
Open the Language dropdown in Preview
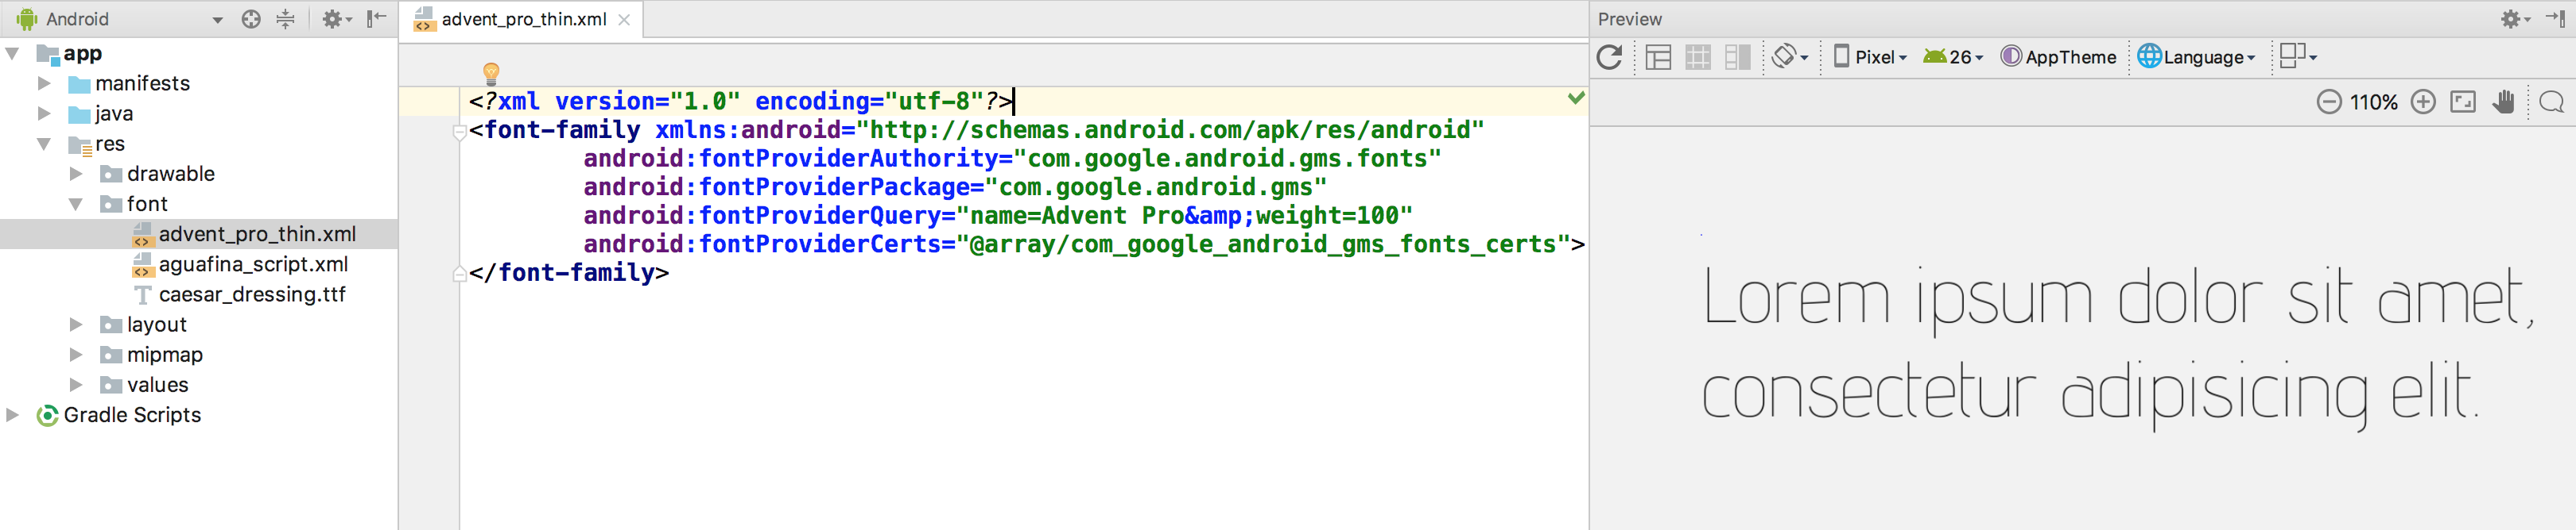coord(2197,57)
